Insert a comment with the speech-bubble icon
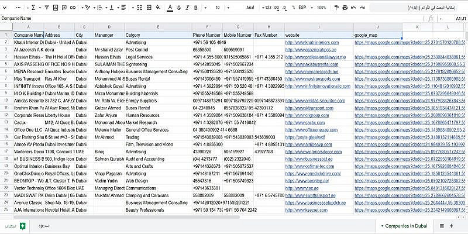 pyautogui.click(x=64, y=8)
